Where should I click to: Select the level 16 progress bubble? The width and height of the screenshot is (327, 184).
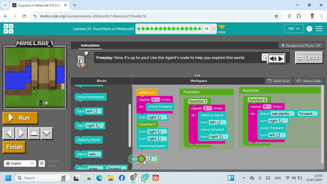(206, 29)
